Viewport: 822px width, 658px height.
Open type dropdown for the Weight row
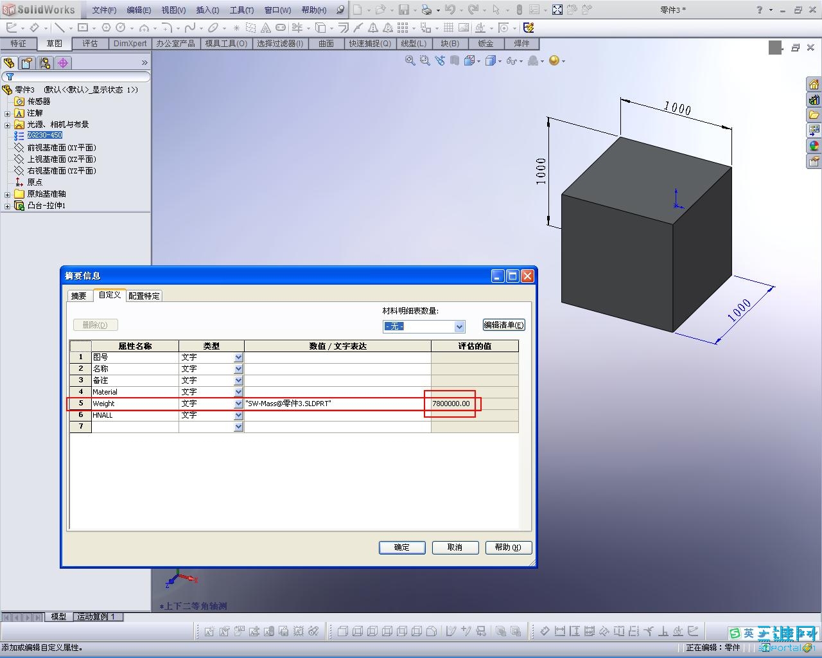coord(239,404)
